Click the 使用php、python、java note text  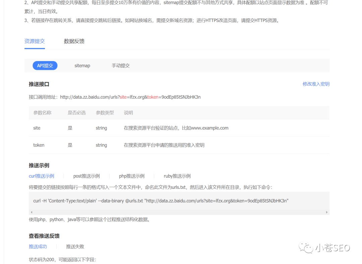pyautogui.click(x=89, y=219)
